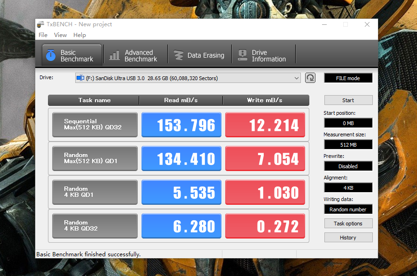Image resolution: width=417 pixels, height=276 pixels.
Task: Change Start position 0 MB field
Action: tap(348, 123)
